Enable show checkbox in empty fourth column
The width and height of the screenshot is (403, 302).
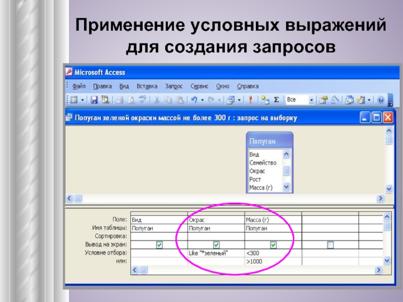pos(330,245)
